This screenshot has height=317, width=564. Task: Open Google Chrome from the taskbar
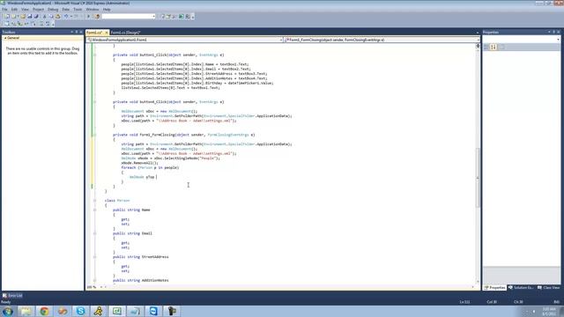click(44, 311)
